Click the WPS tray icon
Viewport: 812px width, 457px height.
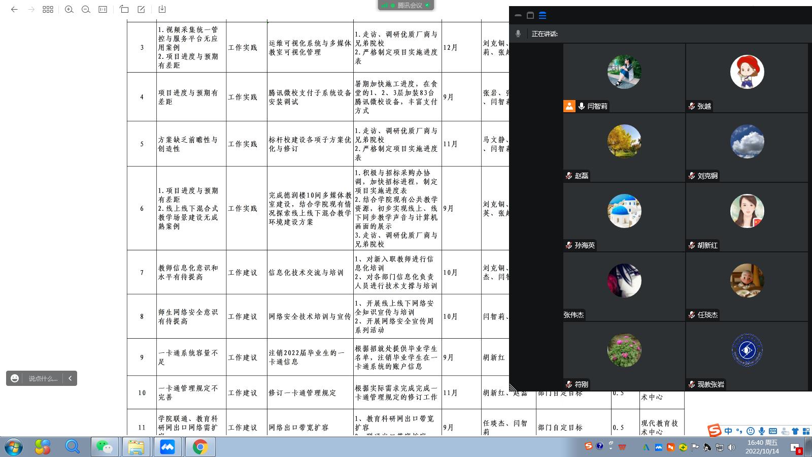(622, 447)
